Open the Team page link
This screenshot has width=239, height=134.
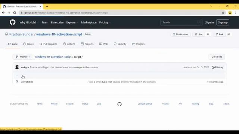point(45,22)
